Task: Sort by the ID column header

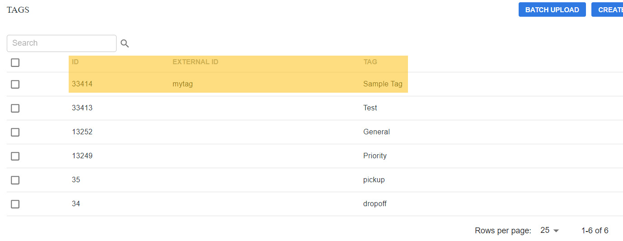Action: (75, 62)
